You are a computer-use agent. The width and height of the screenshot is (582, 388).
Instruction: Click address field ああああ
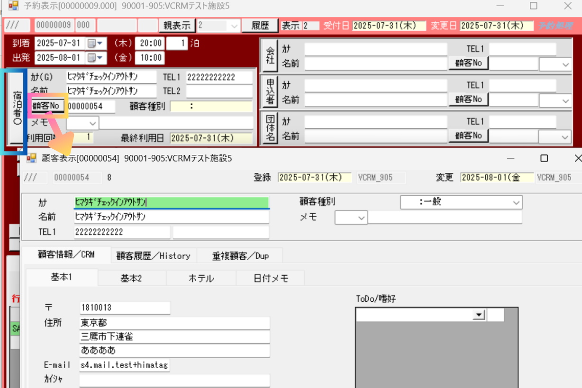pos(175,351)
